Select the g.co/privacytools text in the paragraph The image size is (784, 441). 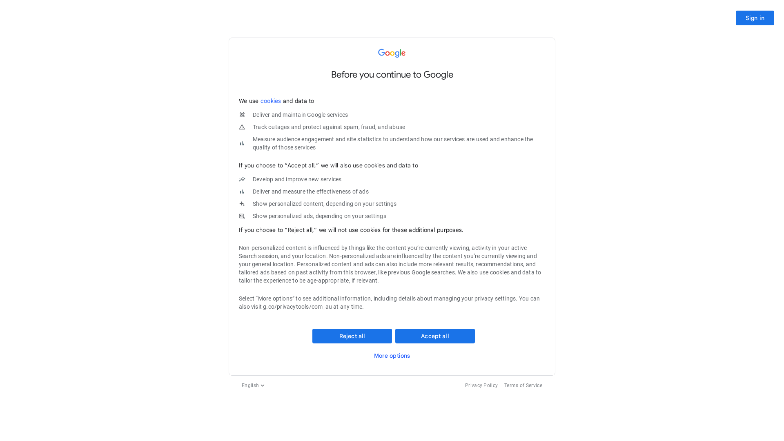click(297, 307)
